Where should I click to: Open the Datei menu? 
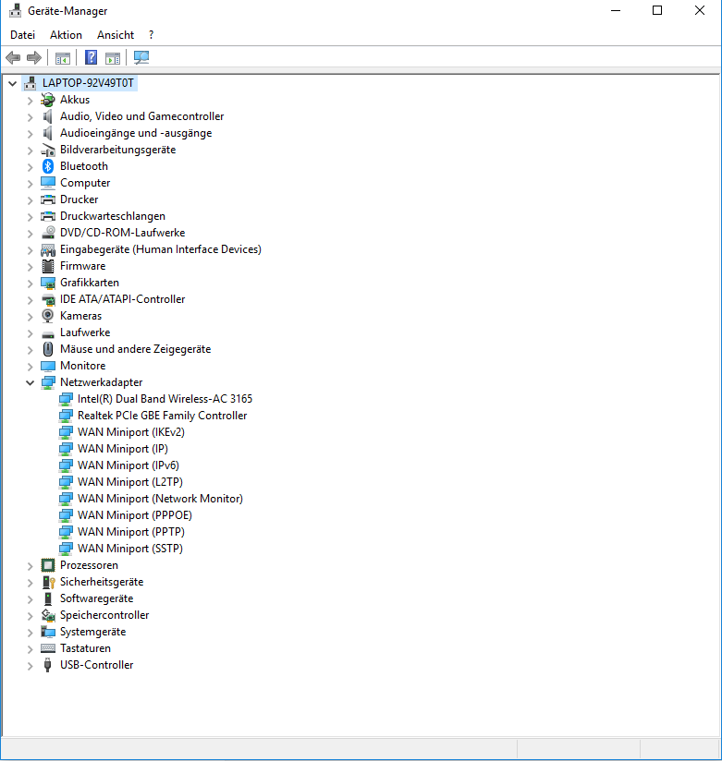[x=23, y=35]
